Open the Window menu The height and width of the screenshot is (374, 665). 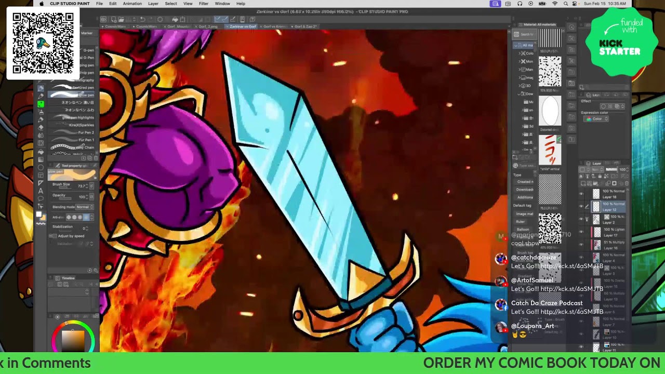[x=222, y=4]
